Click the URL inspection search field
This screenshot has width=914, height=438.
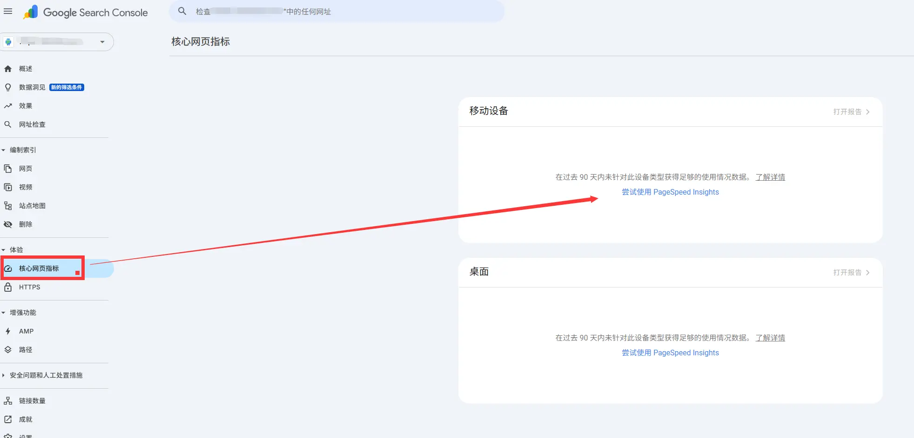[x=337, y=12]
